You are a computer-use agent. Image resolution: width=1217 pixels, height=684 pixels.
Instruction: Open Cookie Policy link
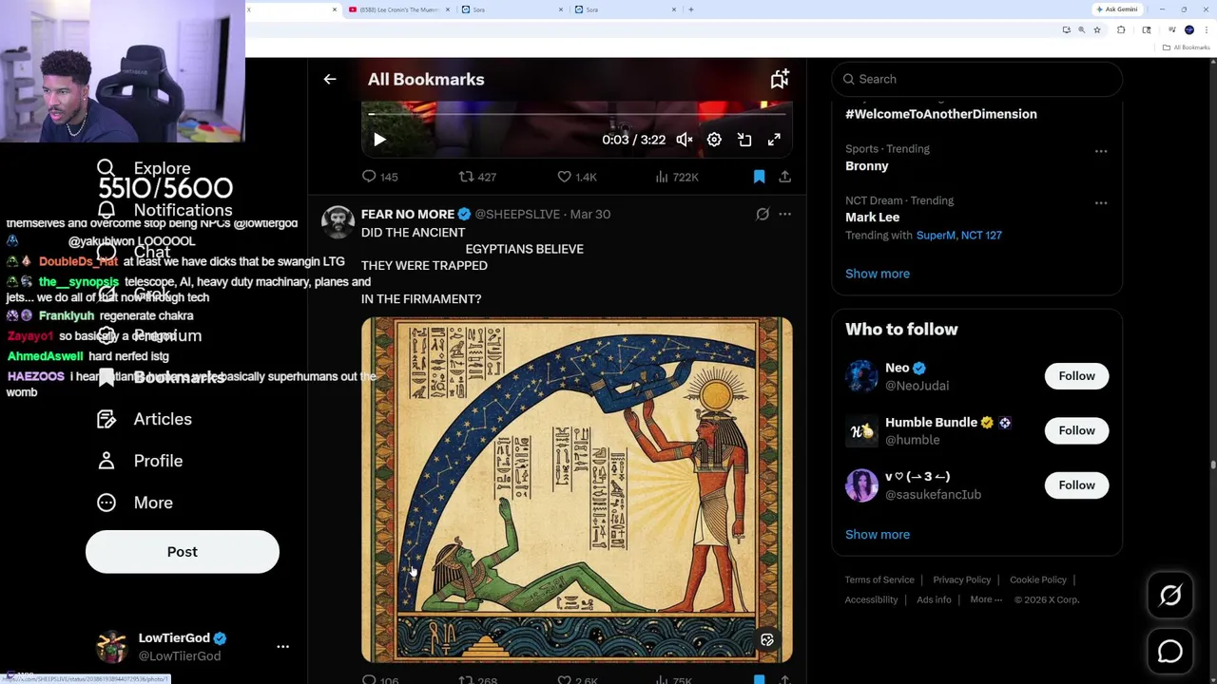[x=1038, y=579]
